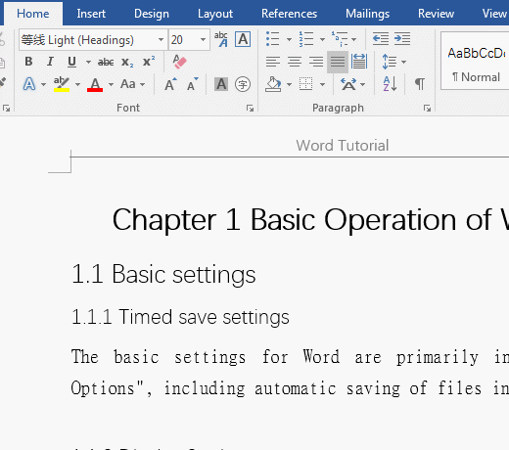
Task: Center the paragraph text
Action: point(295,62)
